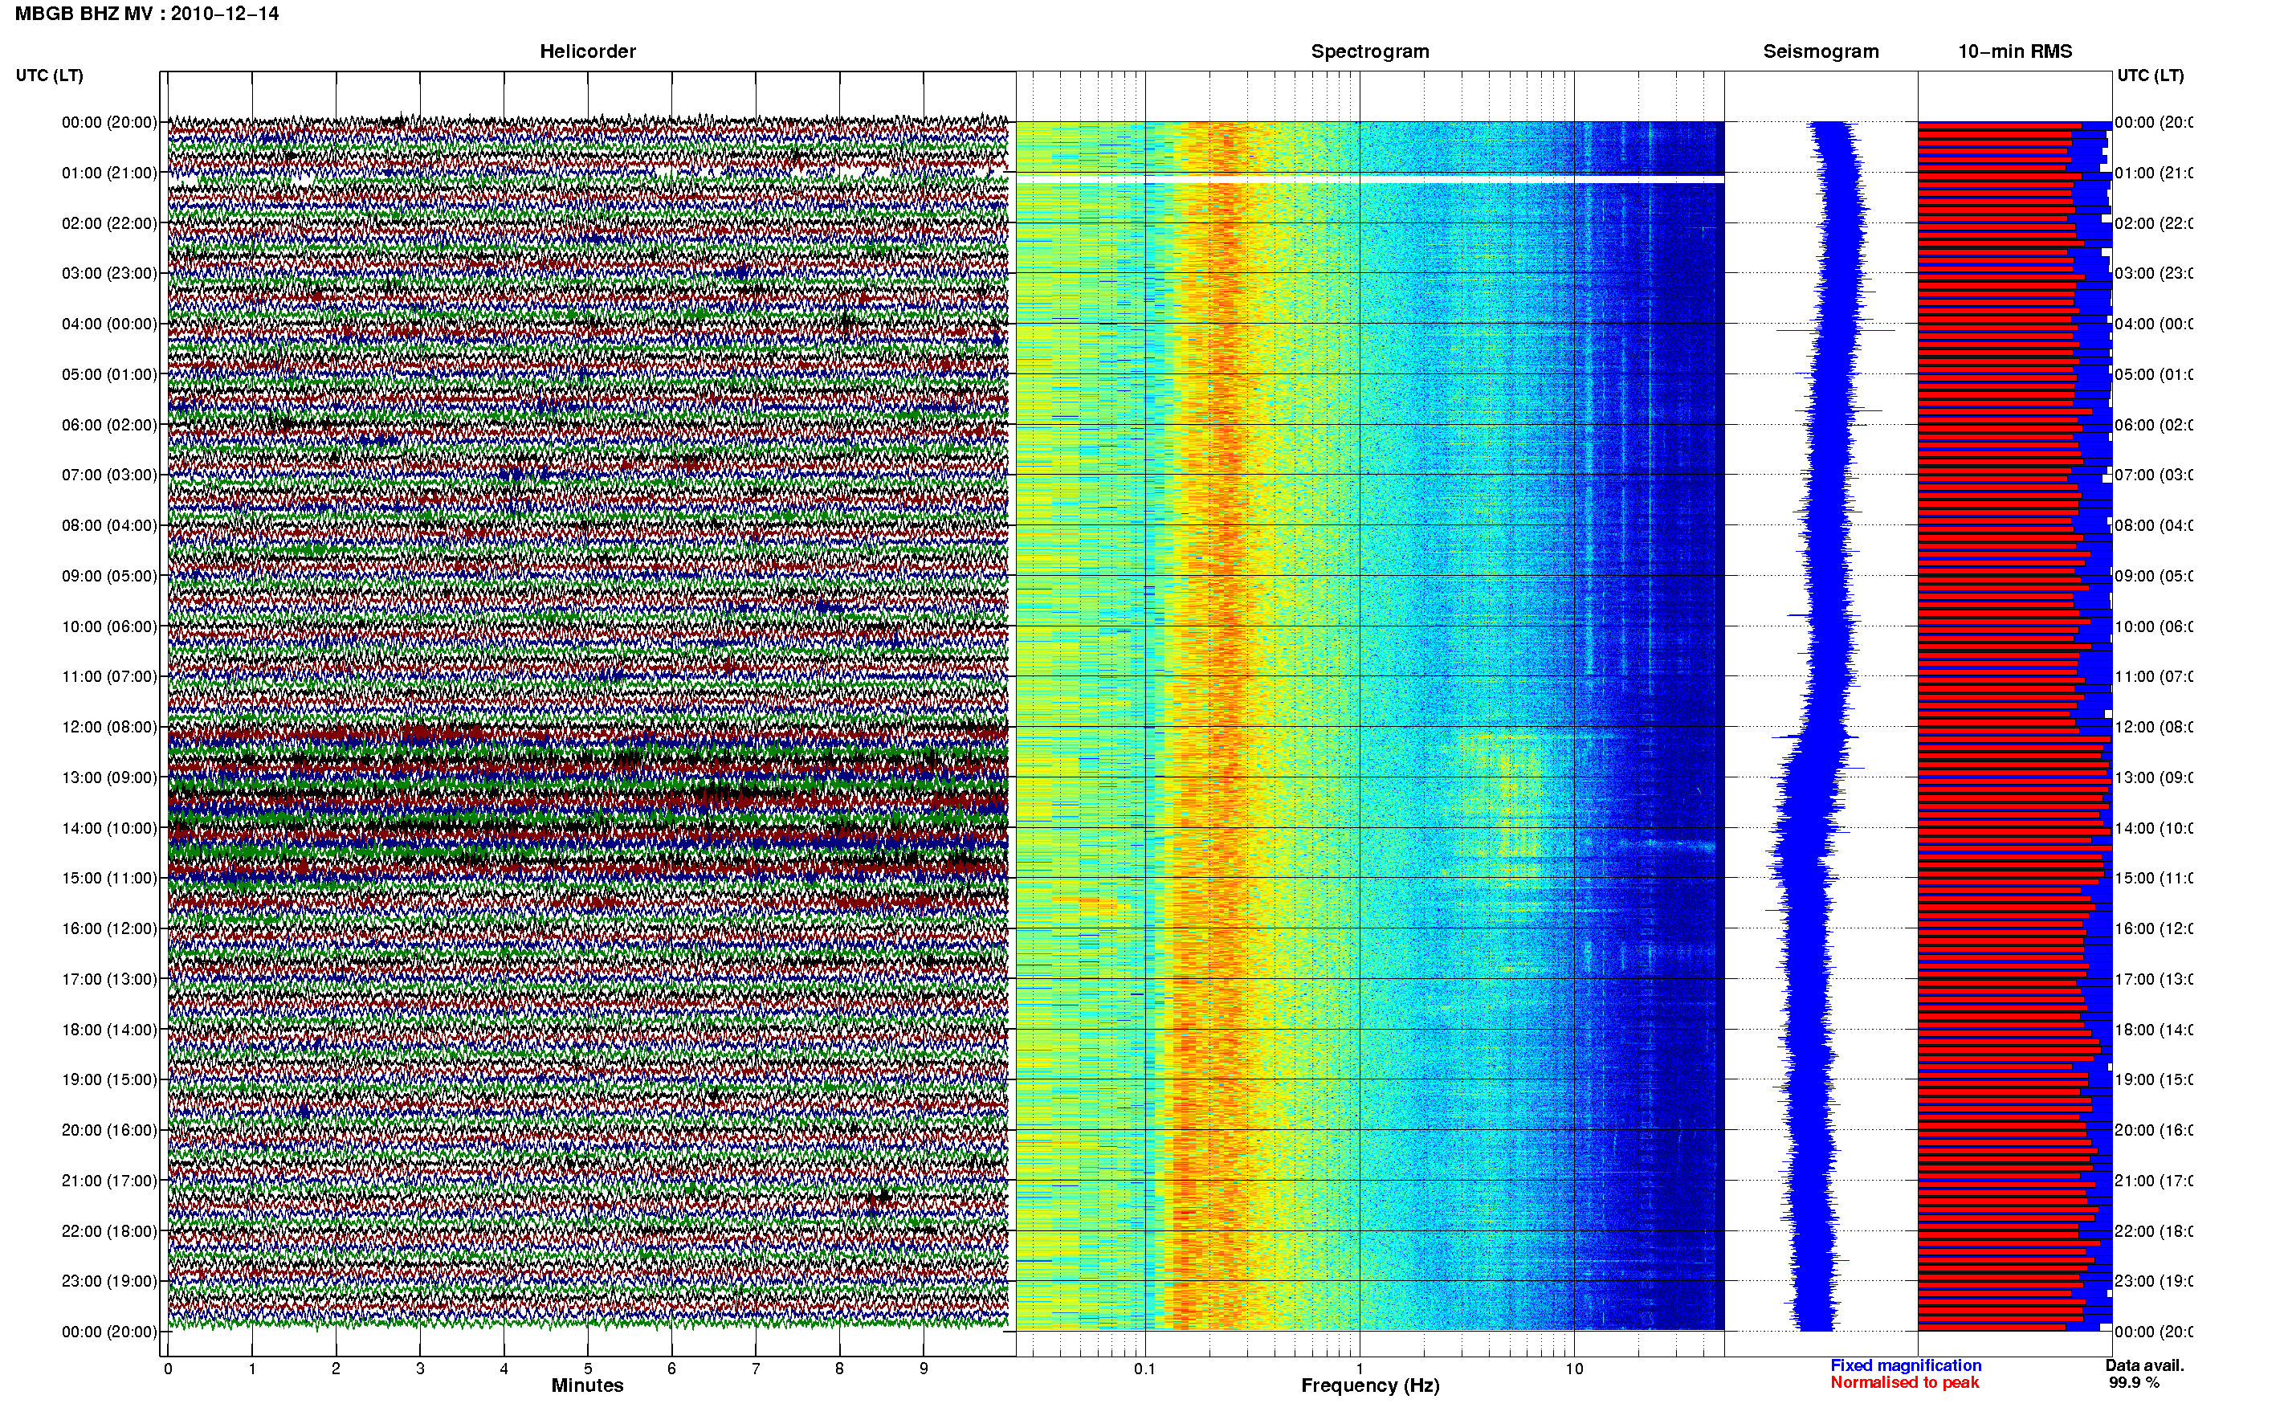Screen dimensions: 2284x1428
Task: Click the left time label '08:00 (04:00)'
Action: (x=109, y=525)
